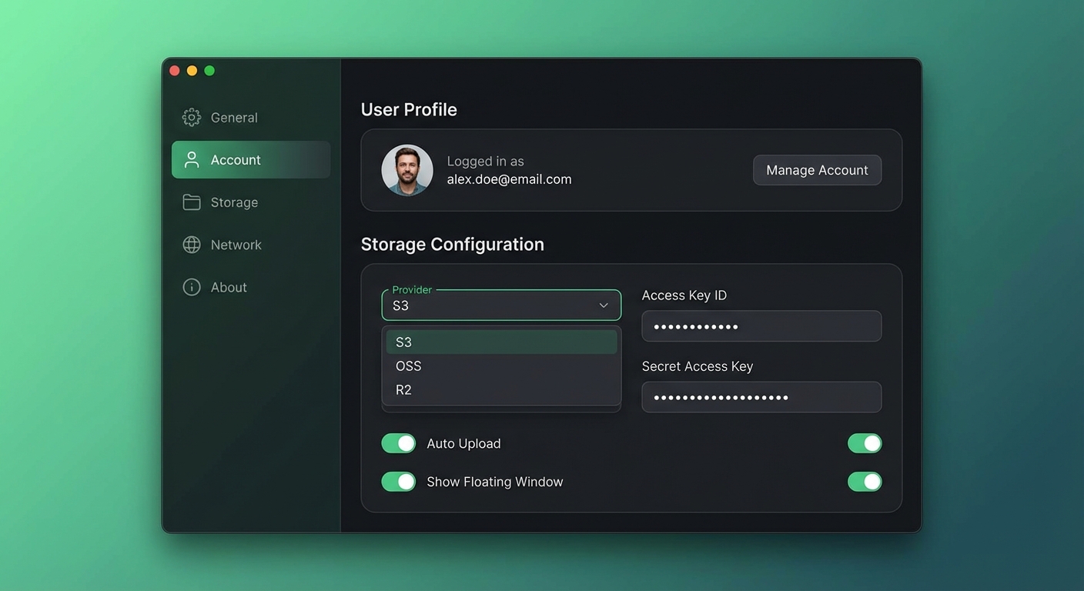The height and width of the screenshot is (591, 1084).
Task: Click the Secret Access Key field
Action: (x=761, y=397)
